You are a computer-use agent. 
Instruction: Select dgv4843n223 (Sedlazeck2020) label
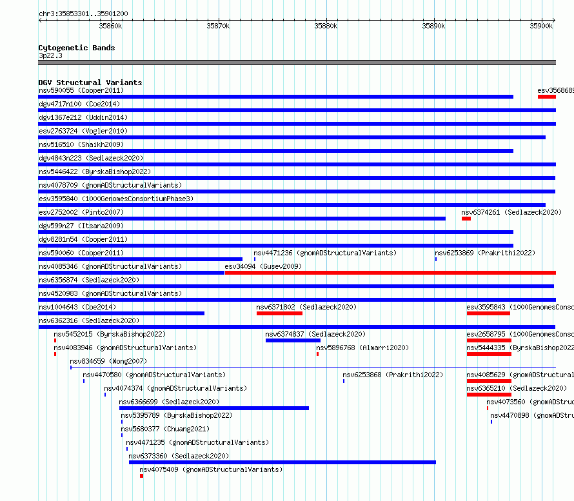(91, 158)
